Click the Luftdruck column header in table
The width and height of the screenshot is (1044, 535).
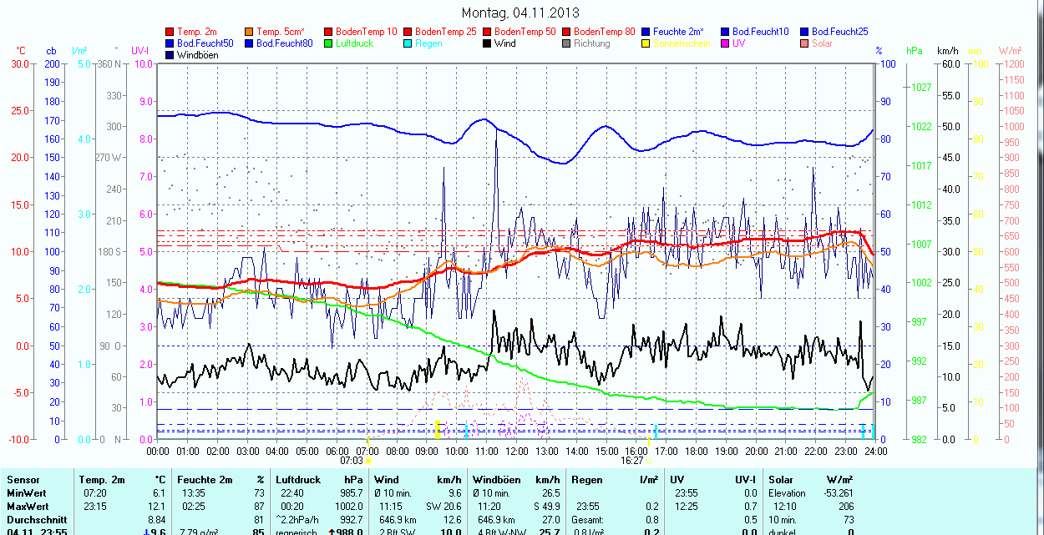pos(298,480)
